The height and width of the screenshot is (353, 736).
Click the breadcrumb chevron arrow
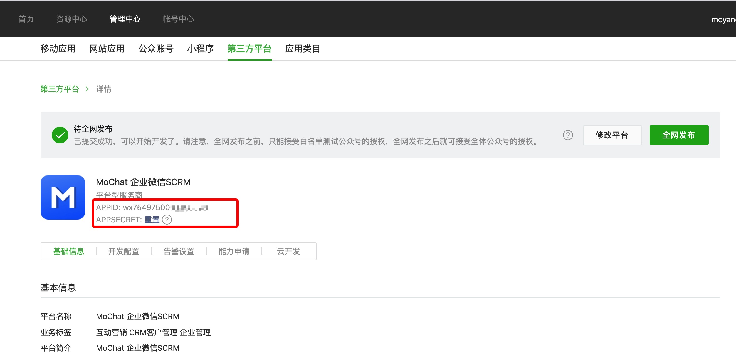pyautogui.click(x=87, y=89)
